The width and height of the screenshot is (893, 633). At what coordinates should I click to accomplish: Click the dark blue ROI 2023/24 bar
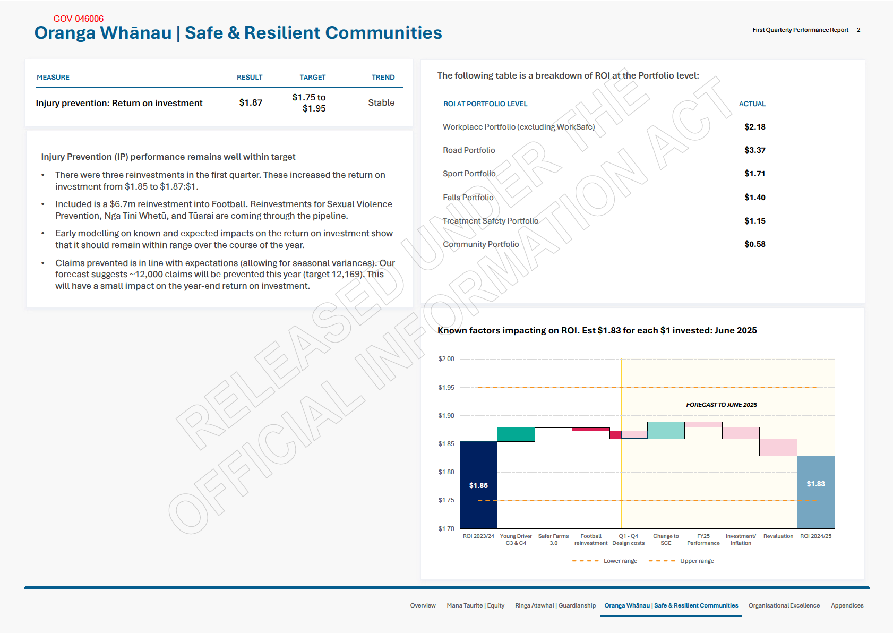(478, 485)
